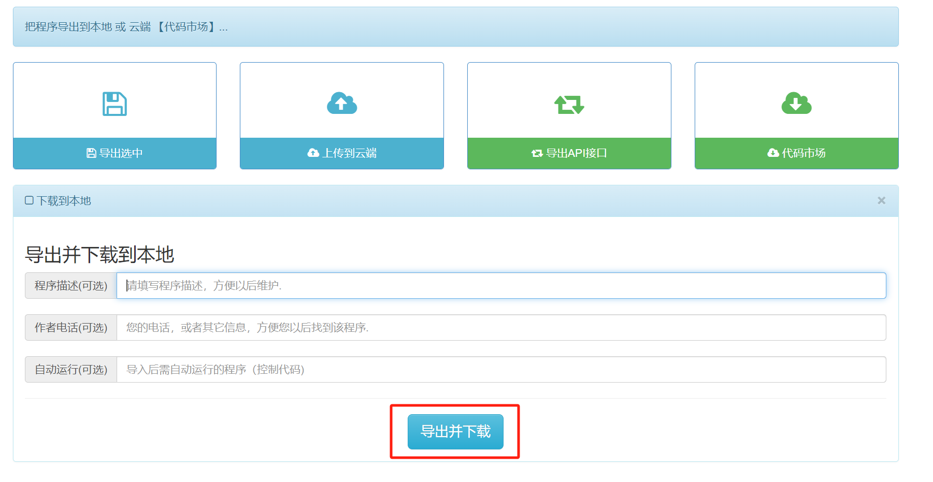
Task: Click the 导出并下载 button
Action: tap(455, 432)
